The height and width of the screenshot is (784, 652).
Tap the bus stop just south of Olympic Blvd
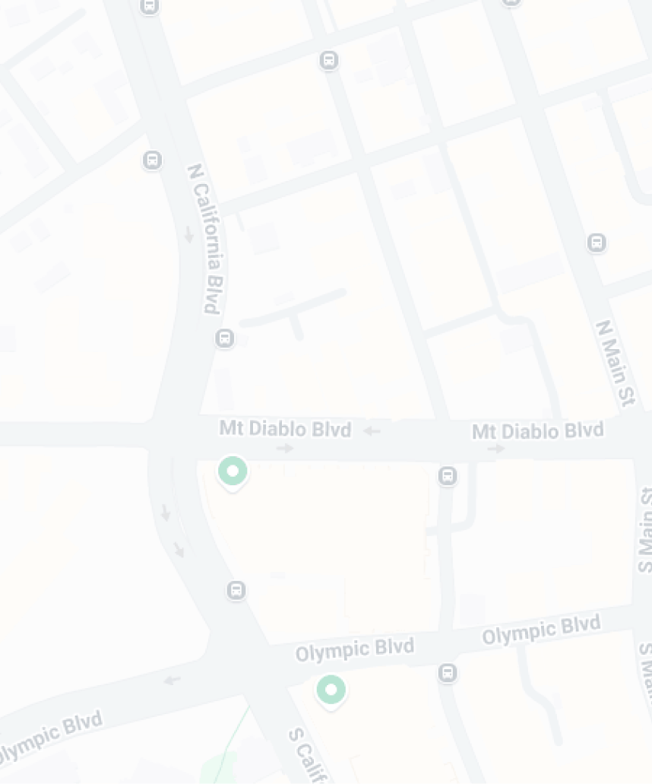[448, 673]
